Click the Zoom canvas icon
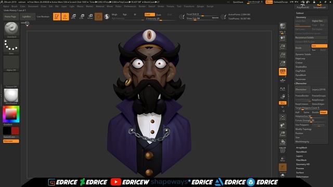 point(283,47)
